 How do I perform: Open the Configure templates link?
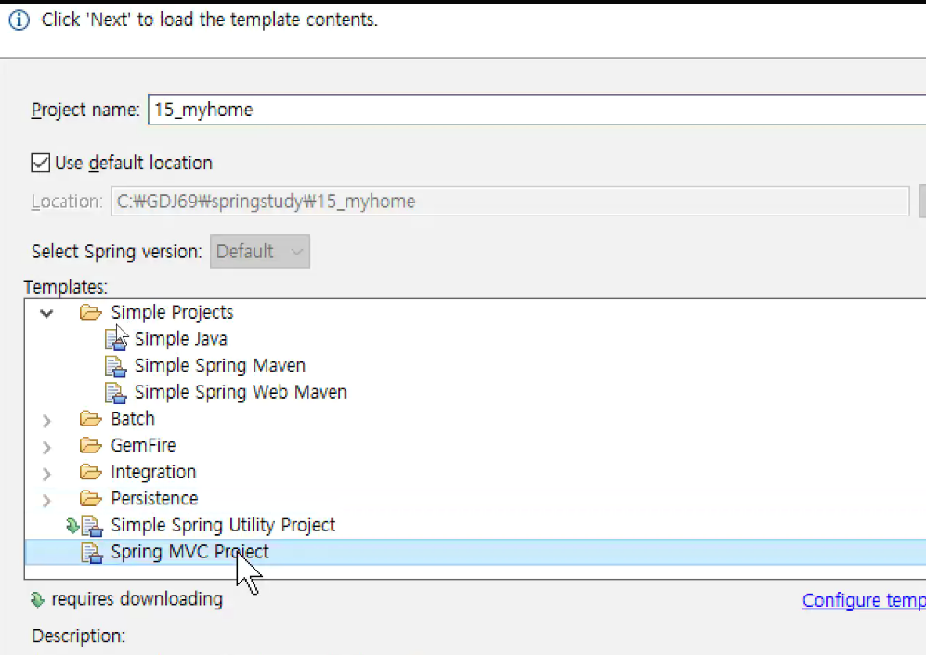(864, 600)
